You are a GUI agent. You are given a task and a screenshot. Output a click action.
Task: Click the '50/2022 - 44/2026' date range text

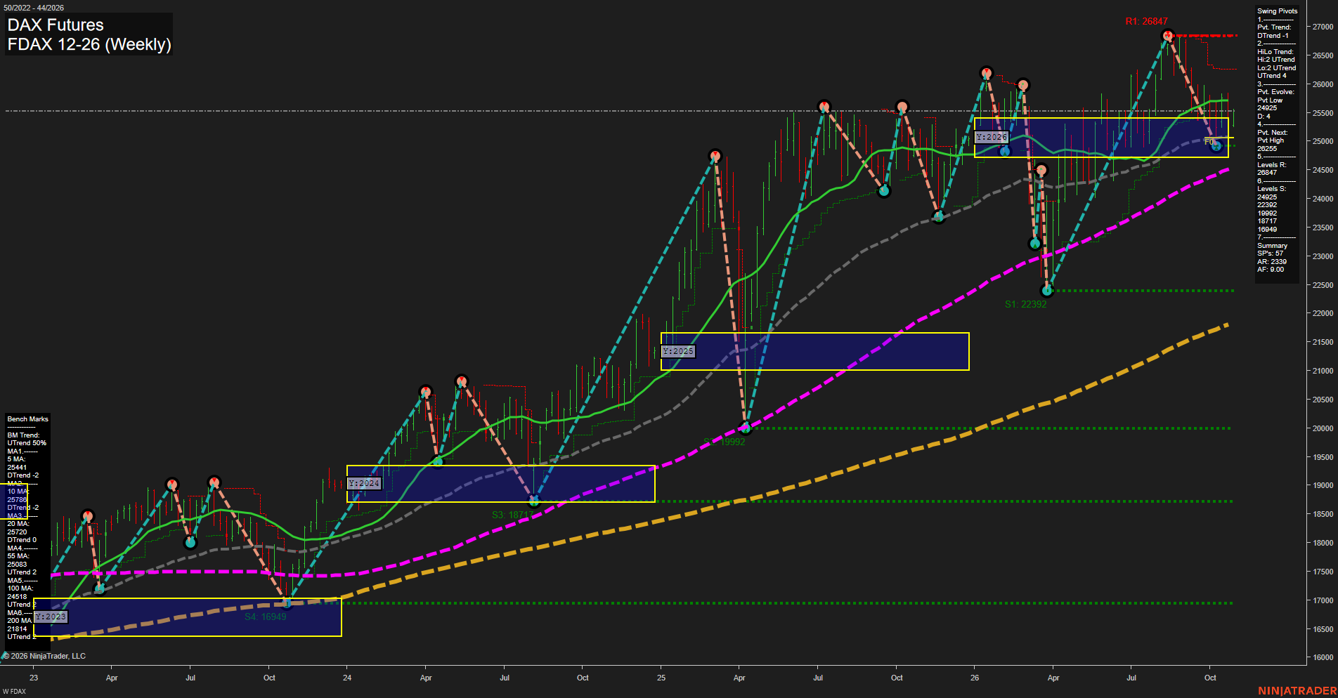(34, 8)
